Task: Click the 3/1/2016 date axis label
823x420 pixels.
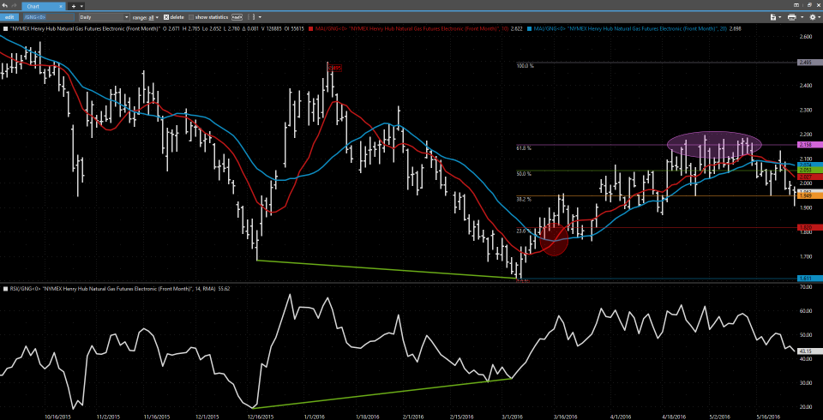Action: [x=514, y=416]
